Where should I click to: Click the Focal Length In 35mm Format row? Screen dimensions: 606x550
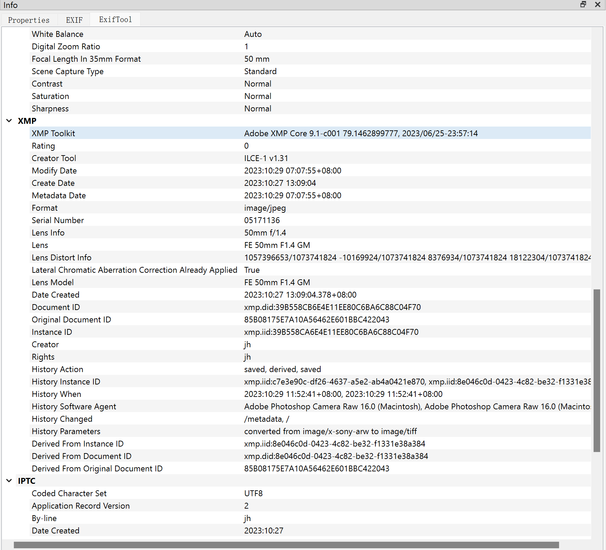tap(86, 59)
